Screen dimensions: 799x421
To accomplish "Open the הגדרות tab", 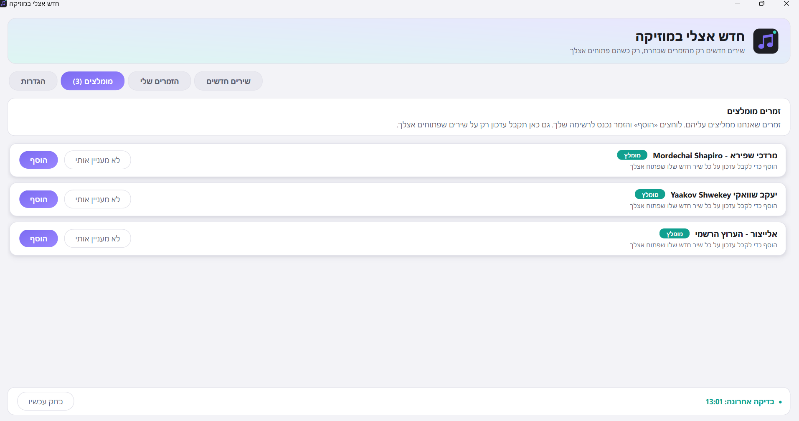I will point(33,81).
